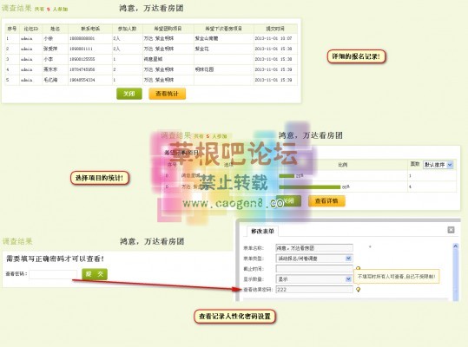This screenshot has height=347, width=468.
Task: Click the vertical scrollbar track of the 修改表单 dialog
Action: coord(456,274)
